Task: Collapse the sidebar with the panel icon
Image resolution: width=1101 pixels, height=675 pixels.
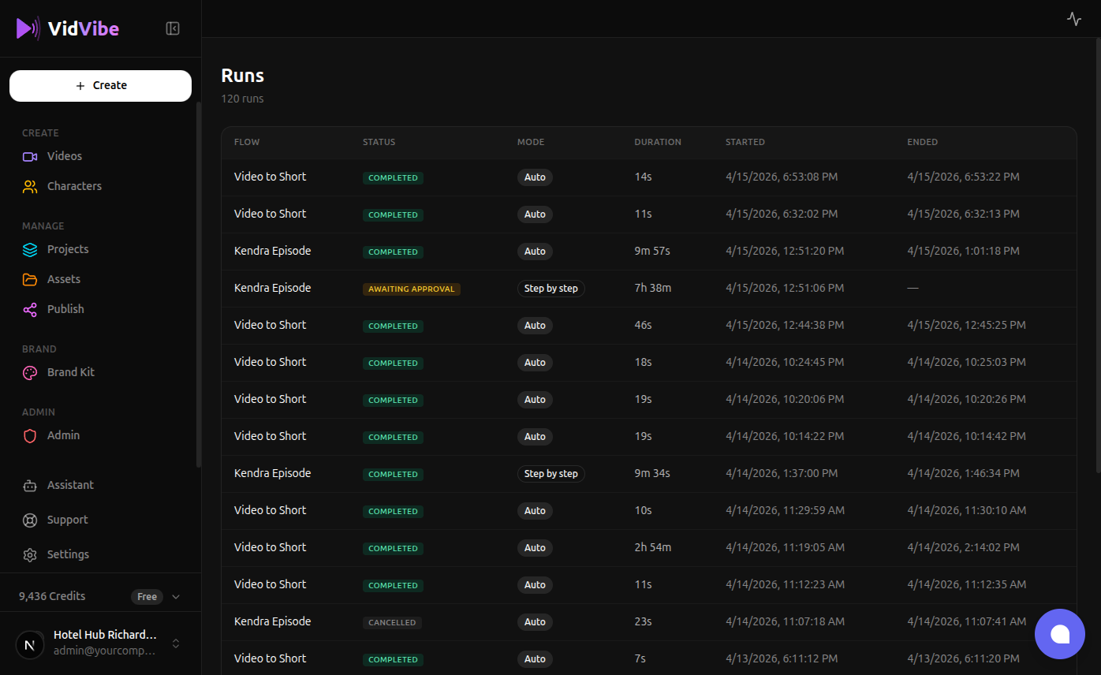Action: coord(173,28)
